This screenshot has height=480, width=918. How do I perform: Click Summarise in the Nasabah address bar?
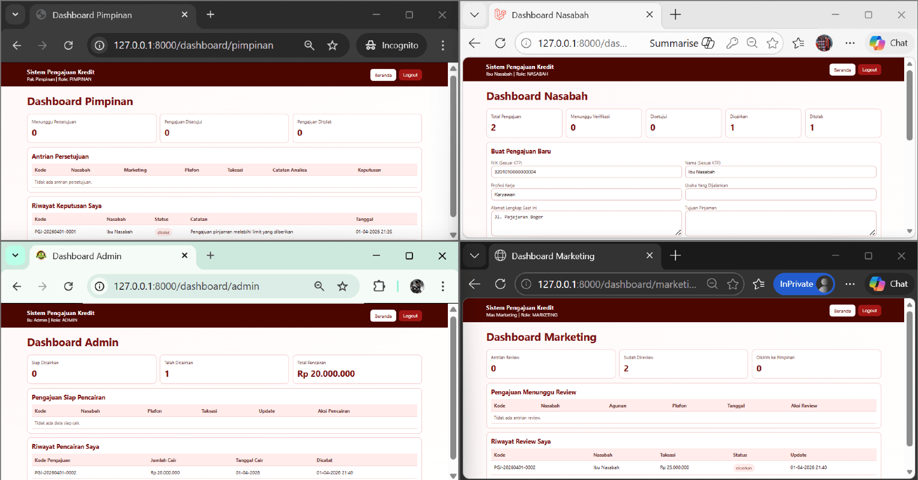click(x=682, y=43)
